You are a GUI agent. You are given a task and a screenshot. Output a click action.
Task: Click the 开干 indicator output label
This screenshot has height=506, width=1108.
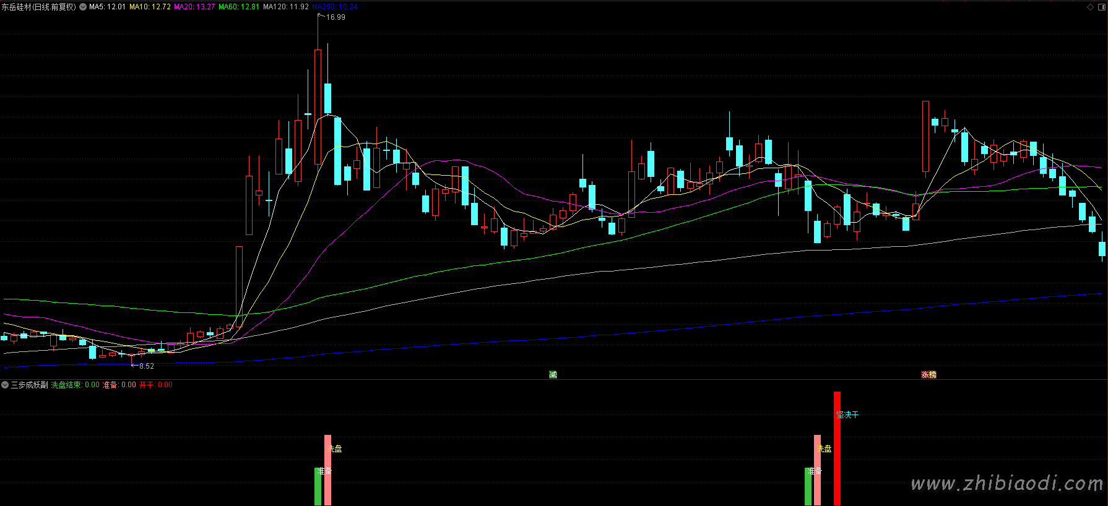[x=155, y=385]
